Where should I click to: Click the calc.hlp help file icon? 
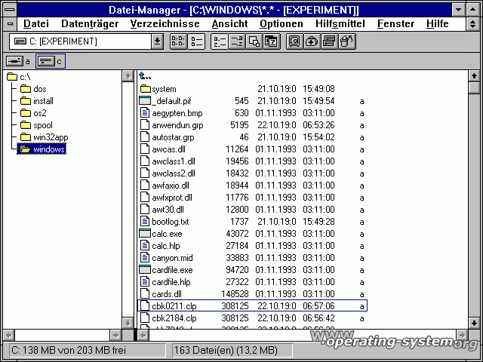[x=145, y=246]
